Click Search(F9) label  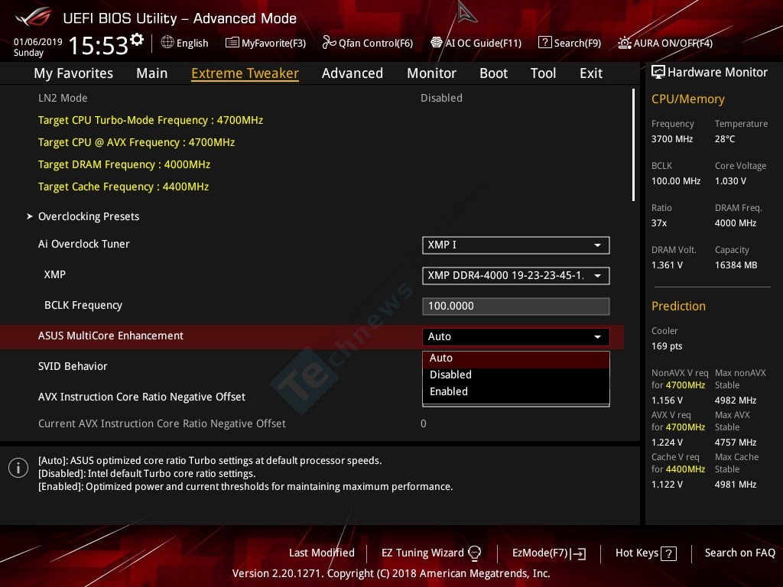coord(577,43)
